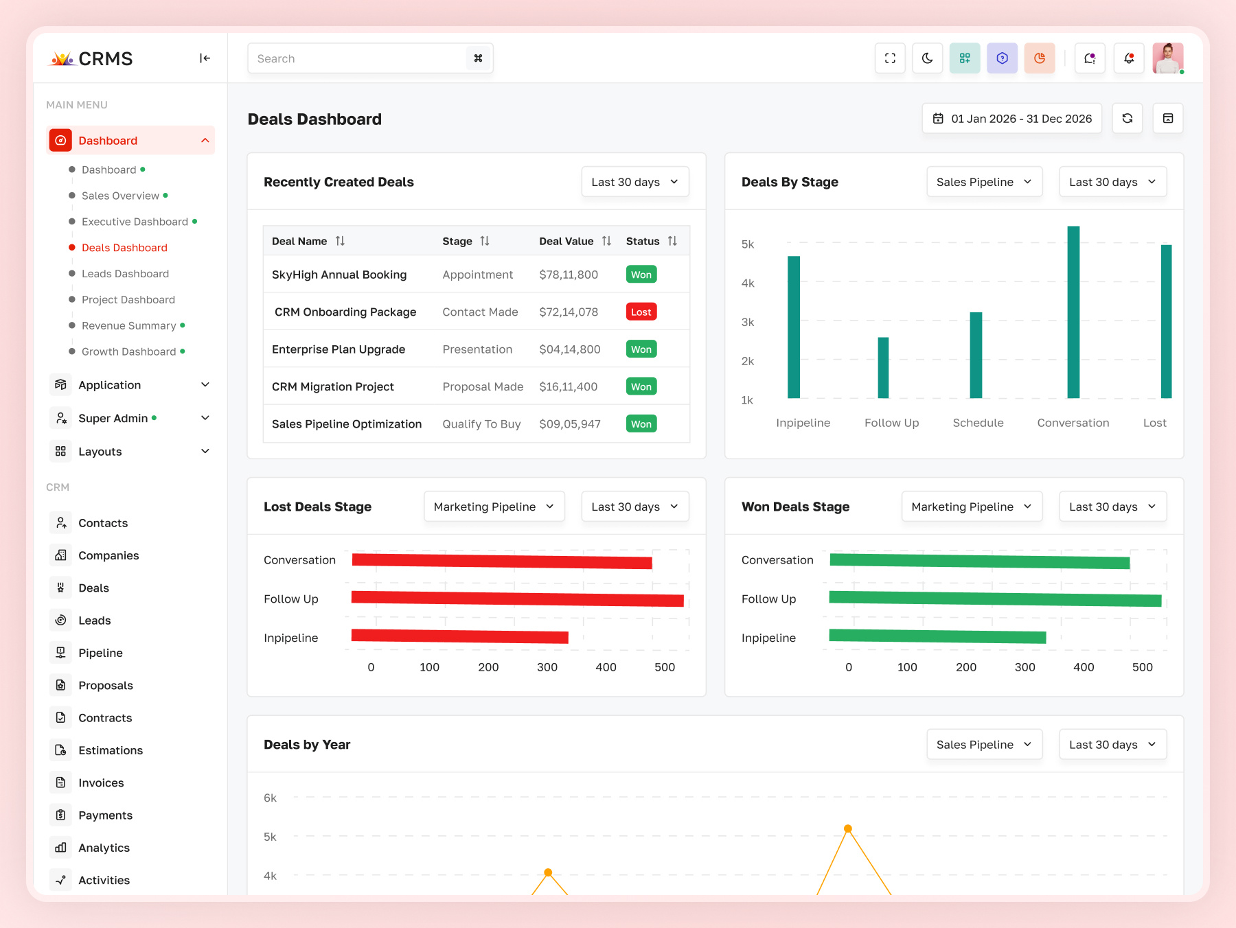Click the Companies sidebar icon

pyautogui.click(x=60, y=555)
